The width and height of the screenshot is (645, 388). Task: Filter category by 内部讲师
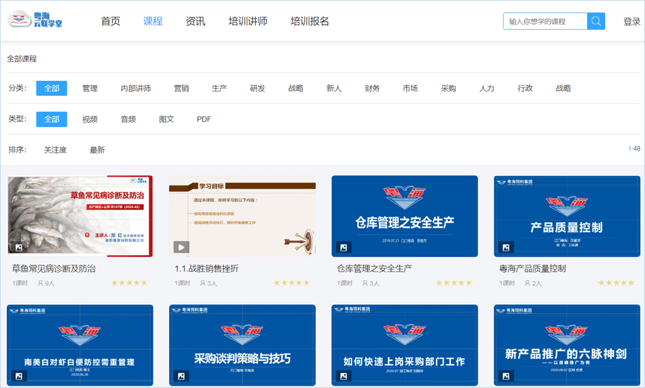(136, 88)
